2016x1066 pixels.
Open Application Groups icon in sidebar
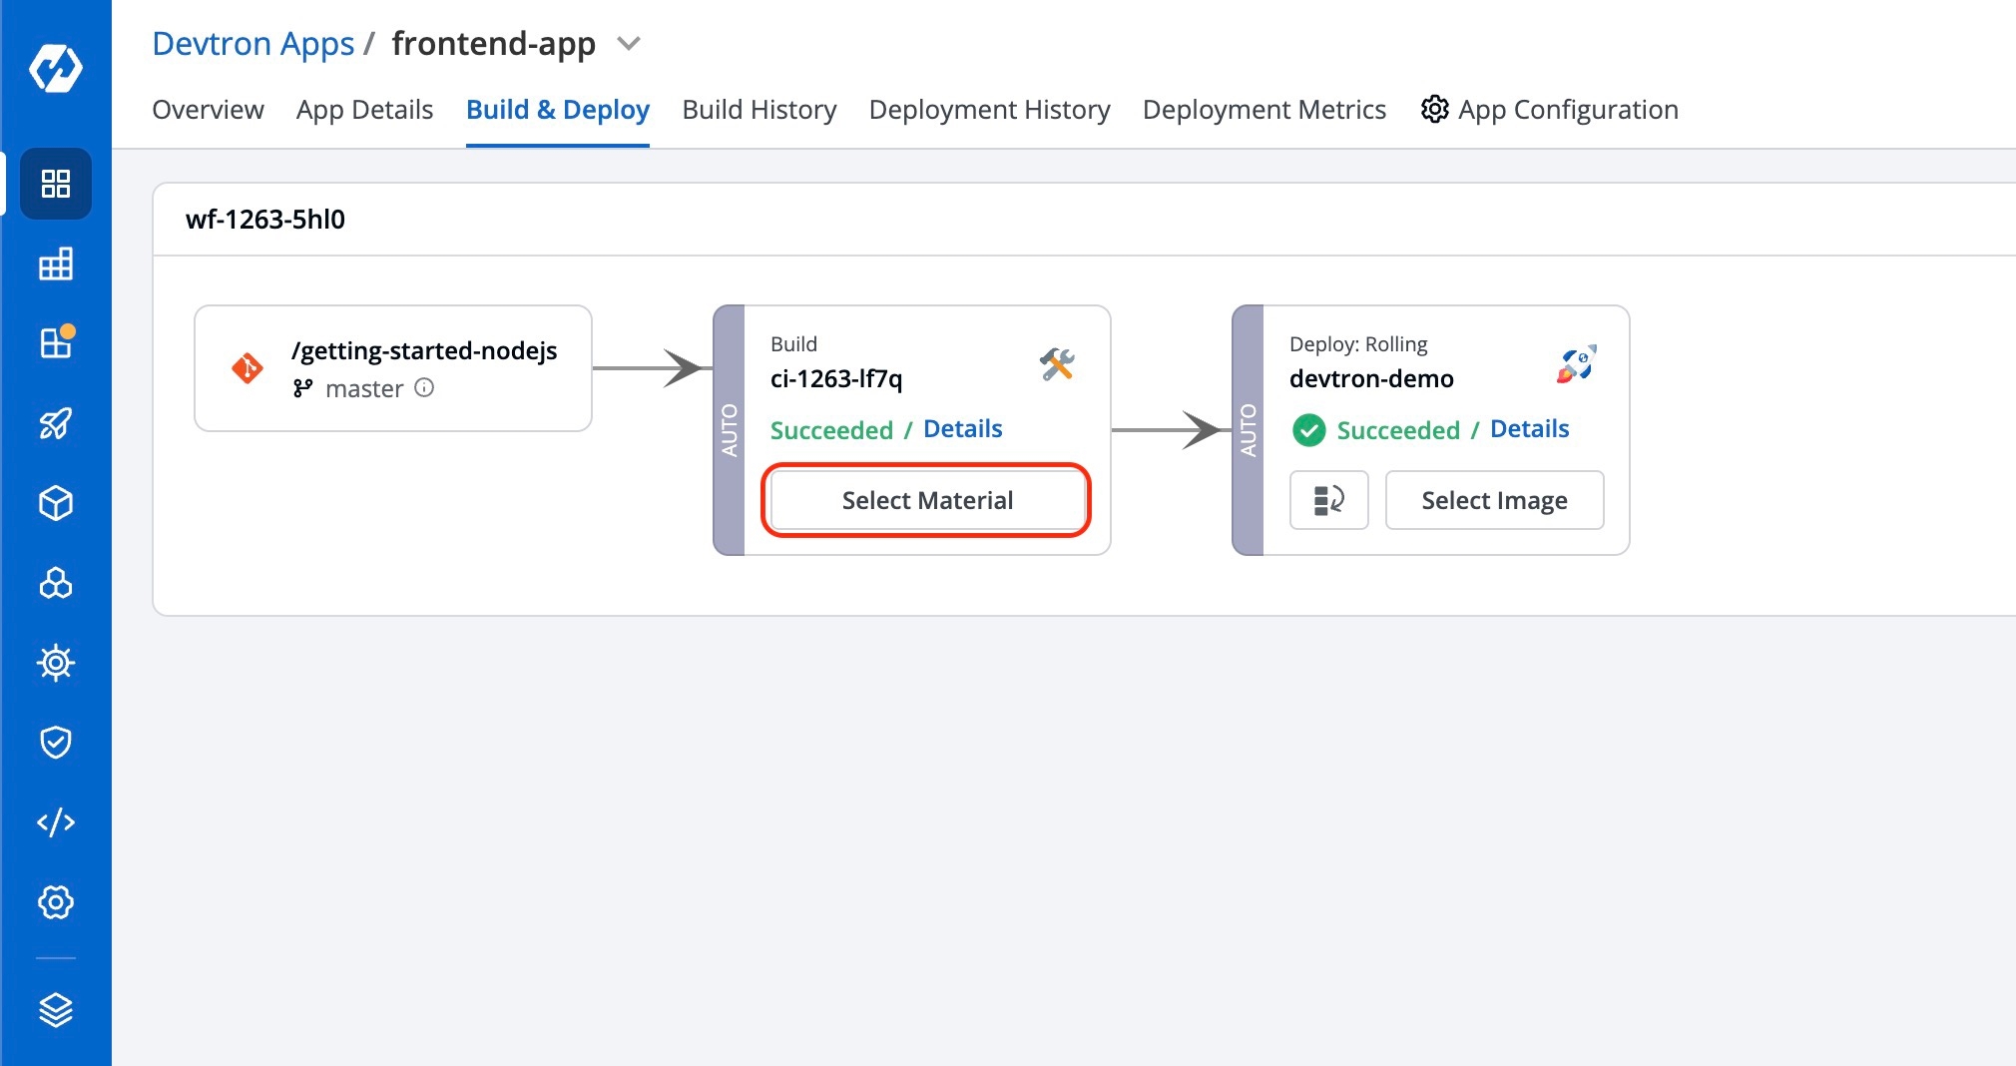56,264
